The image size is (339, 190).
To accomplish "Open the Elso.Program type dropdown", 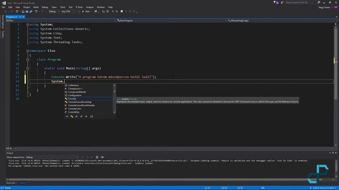I will click(172, 21).
